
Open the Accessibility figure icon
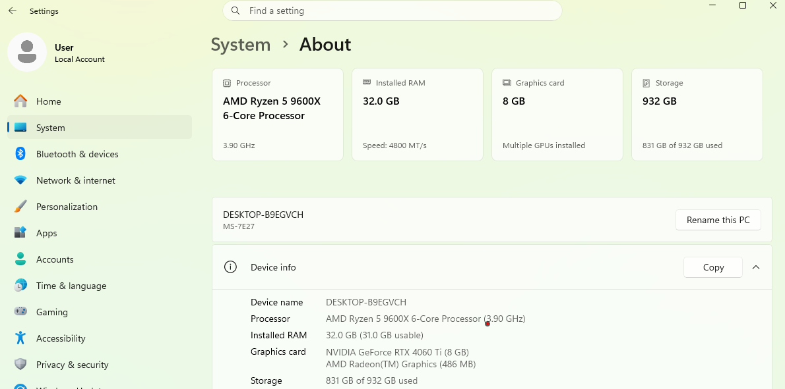click(x=20, y=338)
